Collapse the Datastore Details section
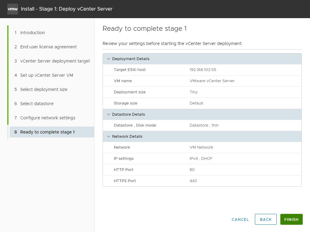This screenshot has width=310, height=232. [x=109, y=114]
